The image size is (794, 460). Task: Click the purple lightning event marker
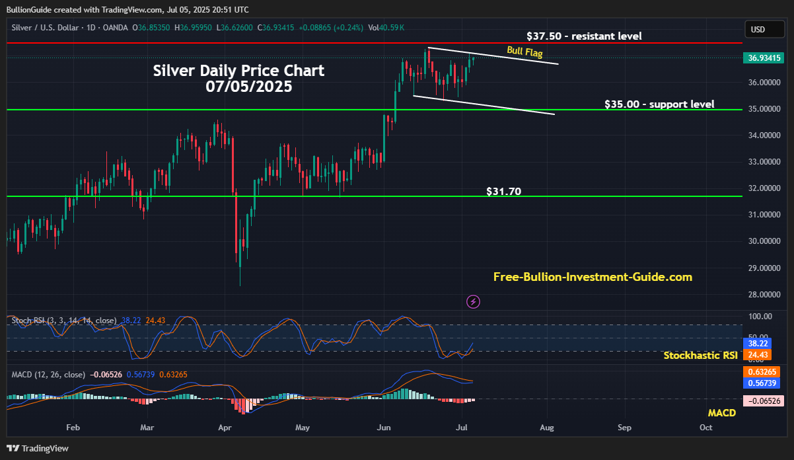coord(473,302)
